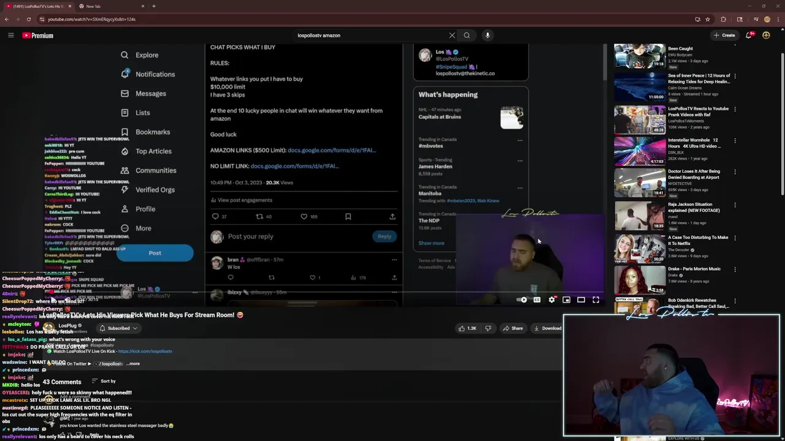Open Sea of Inner Peace video thumbnail
Screen dimensions: 785x441
pyautogui.click(x=640, y=86)
